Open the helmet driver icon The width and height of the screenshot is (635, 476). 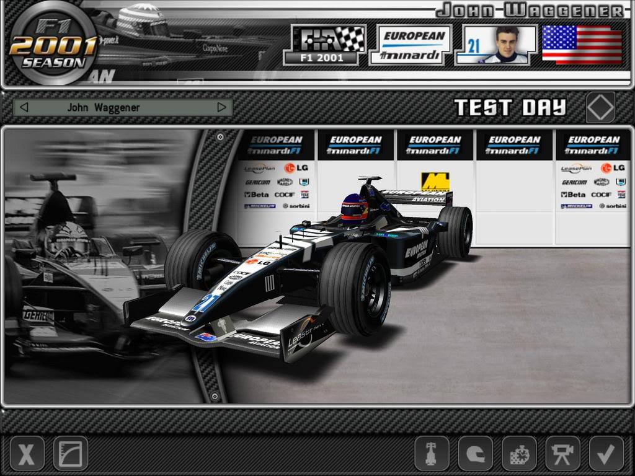point(476,453)
